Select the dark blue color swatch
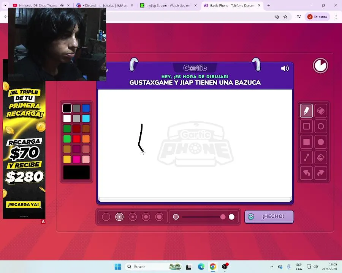Viewport: 342px width, 273px height. 86,108
